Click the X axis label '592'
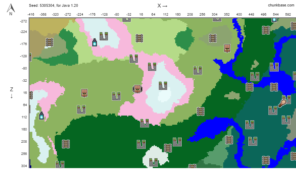The image size is (296, 183). click(288, 15)
